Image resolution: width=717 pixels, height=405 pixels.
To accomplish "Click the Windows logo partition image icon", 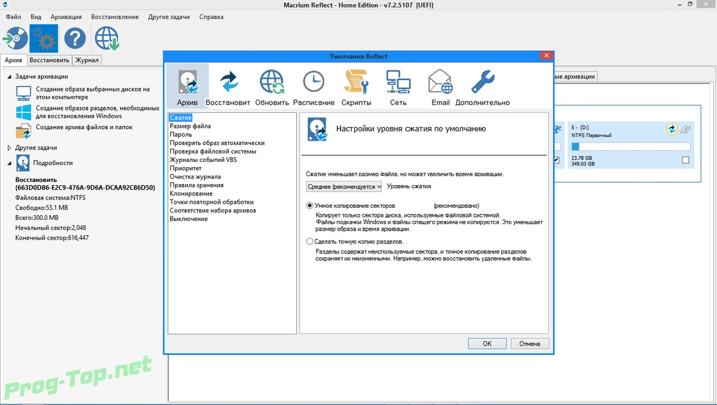I will pyautogui.click(x=24, y=112).
